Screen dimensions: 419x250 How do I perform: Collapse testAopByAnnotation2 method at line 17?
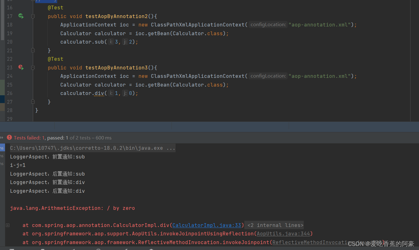coord(33,16)
